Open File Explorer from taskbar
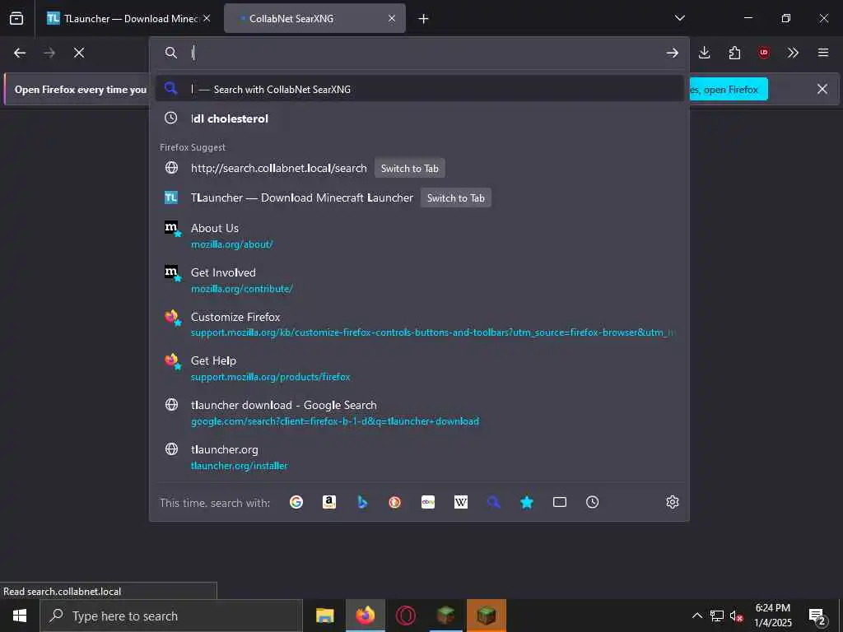This screenshot has width=843, height=632. click(324, 616)
